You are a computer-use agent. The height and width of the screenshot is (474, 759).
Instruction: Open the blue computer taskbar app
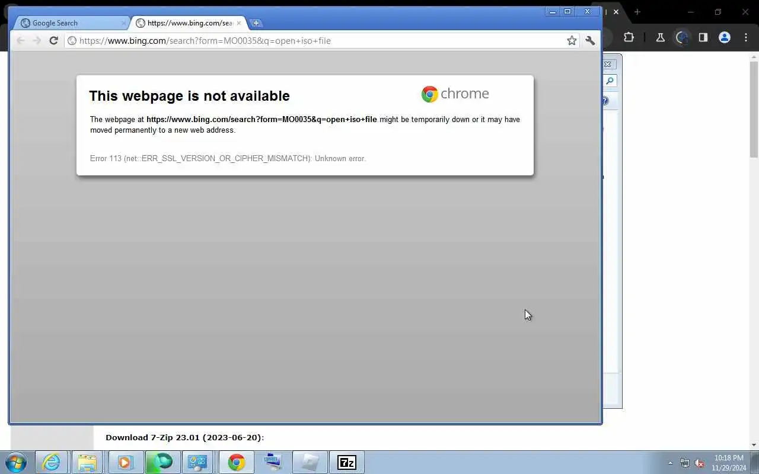pos(273,462)
